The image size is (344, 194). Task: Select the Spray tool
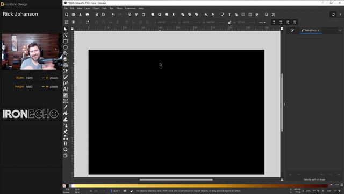pos(66,126)
